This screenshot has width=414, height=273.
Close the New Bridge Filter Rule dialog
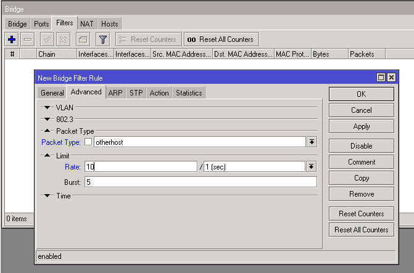click(391, 78)
